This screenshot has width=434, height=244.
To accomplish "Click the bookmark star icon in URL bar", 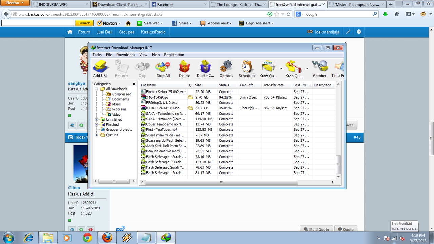I will point(277,14).
